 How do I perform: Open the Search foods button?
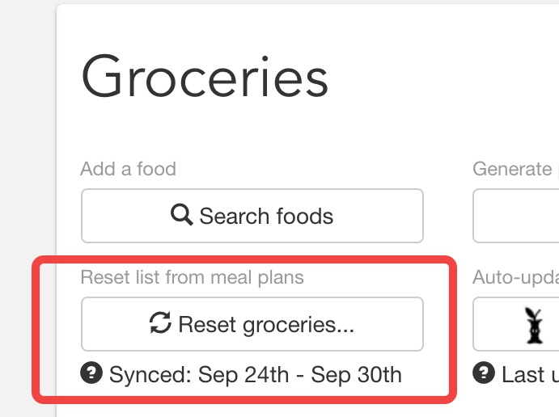point(252,216)
